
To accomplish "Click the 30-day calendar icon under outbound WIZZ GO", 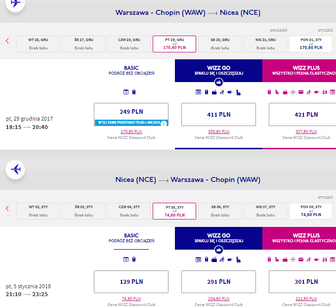I will [x=199, y=92].
